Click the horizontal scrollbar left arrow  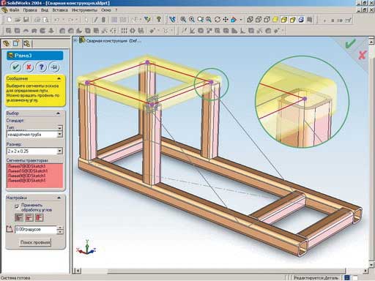tap(78, 271)
